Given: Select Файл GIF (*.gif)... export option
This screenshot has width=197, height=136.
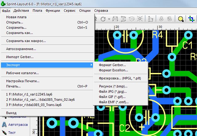Looking at the screenshot, I should (x=121, y=97).
